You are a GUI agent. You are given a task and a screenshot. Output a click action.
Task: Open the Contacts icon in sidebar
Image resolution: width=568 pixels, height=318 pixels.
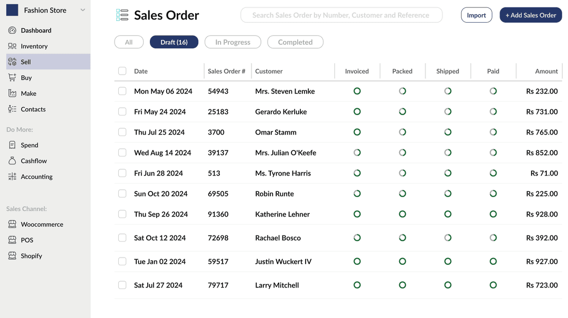coord(12,109)
